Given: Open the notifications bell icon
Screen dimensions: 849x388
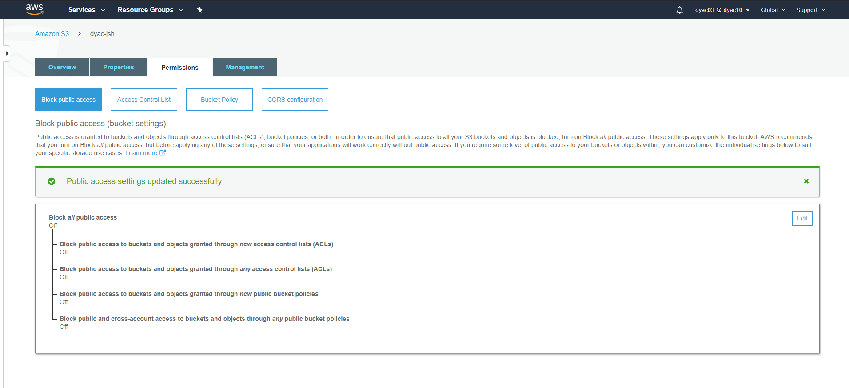Looking at the screenshot, I should coord(679,10).
